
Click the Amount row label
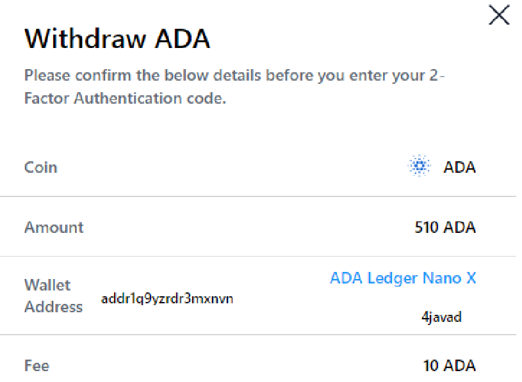click(54, 227)
